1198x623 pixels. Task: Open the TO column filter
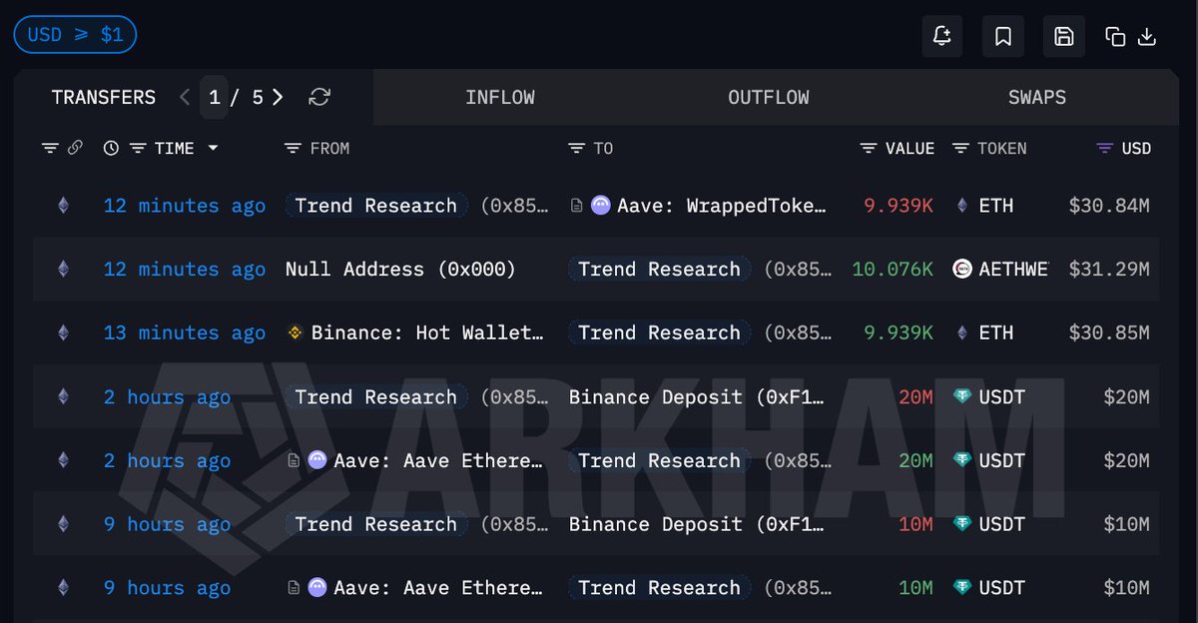pyautogui.click(x=576, y=148)
